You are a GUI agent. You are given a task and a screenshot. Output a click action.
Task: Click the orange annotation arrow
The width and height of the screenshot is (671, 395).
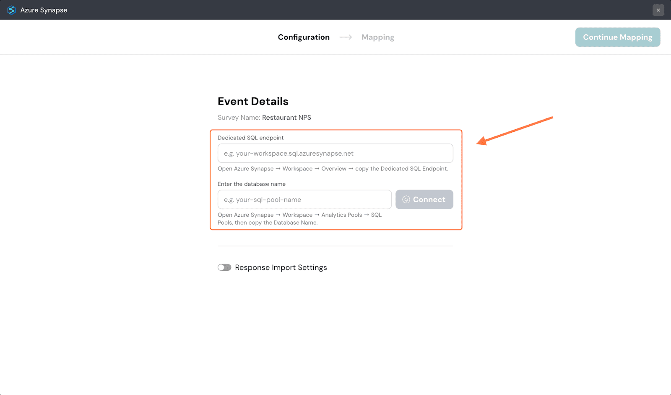click(515, 131)
